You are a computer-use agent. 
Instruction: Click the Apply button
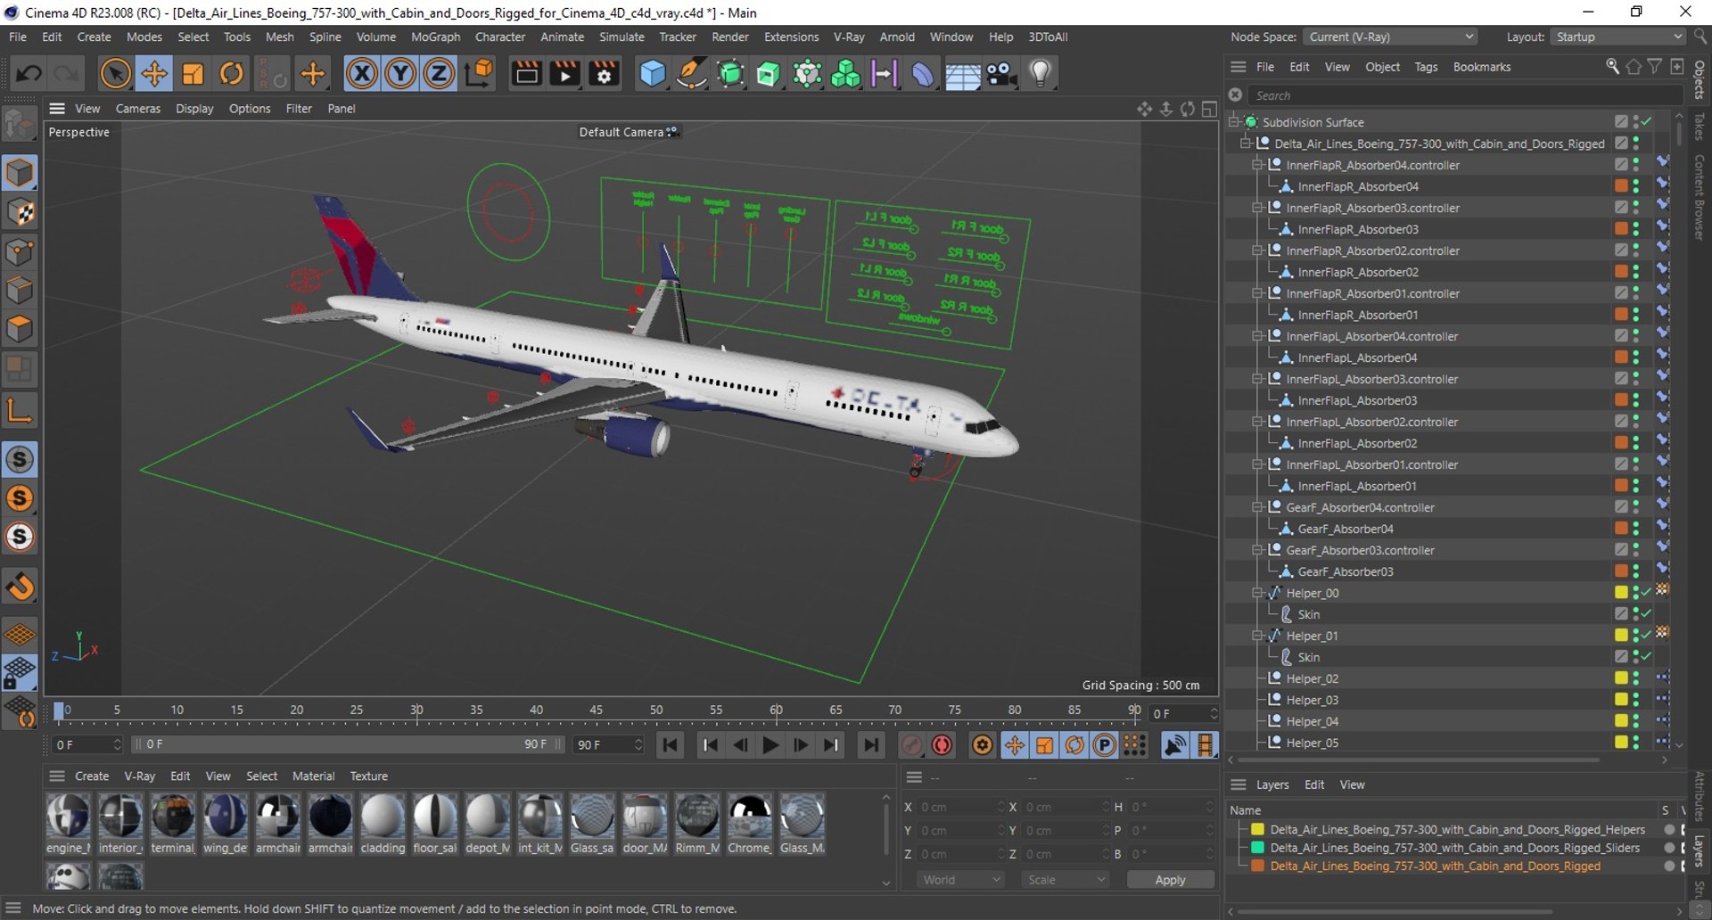pos(1170,879)
